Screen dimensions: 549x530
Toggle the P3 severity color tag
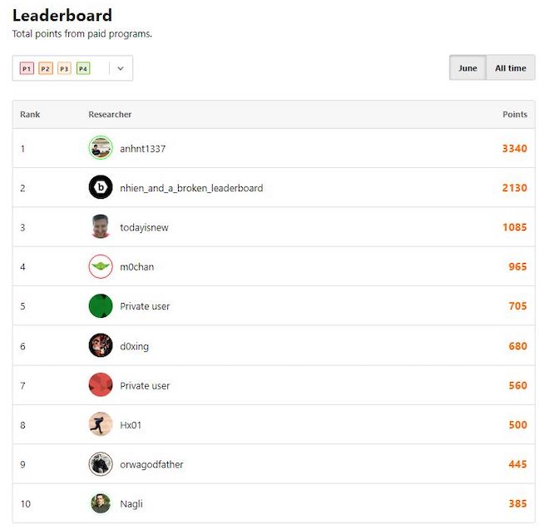65,68
